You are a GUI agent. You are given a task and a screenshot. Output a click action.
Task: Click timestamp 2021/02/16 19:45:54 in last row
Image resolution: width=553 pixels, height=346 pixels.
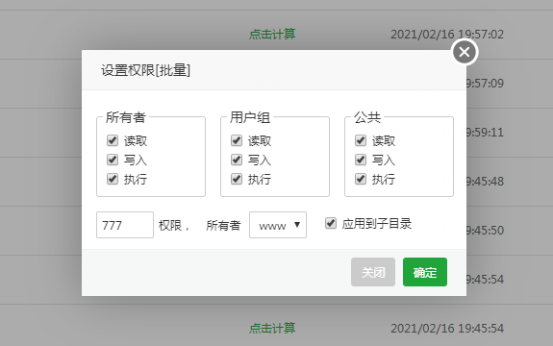point(447,329)
